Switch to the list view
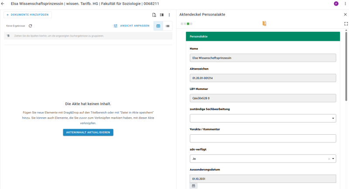 pyautogui.click(x=168, y=26)
